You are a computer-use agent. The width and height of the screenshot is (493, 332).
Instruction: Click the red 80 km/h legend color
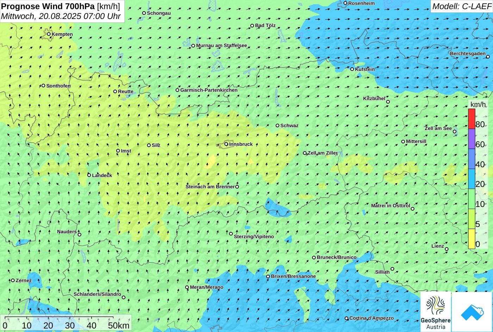pyautogui.click(x=472, y=119)
